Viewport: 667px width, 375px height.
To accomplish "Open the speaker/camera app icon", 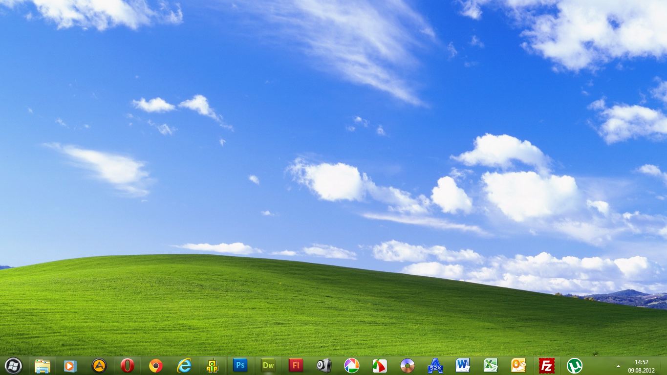I will tap(323, 366).
